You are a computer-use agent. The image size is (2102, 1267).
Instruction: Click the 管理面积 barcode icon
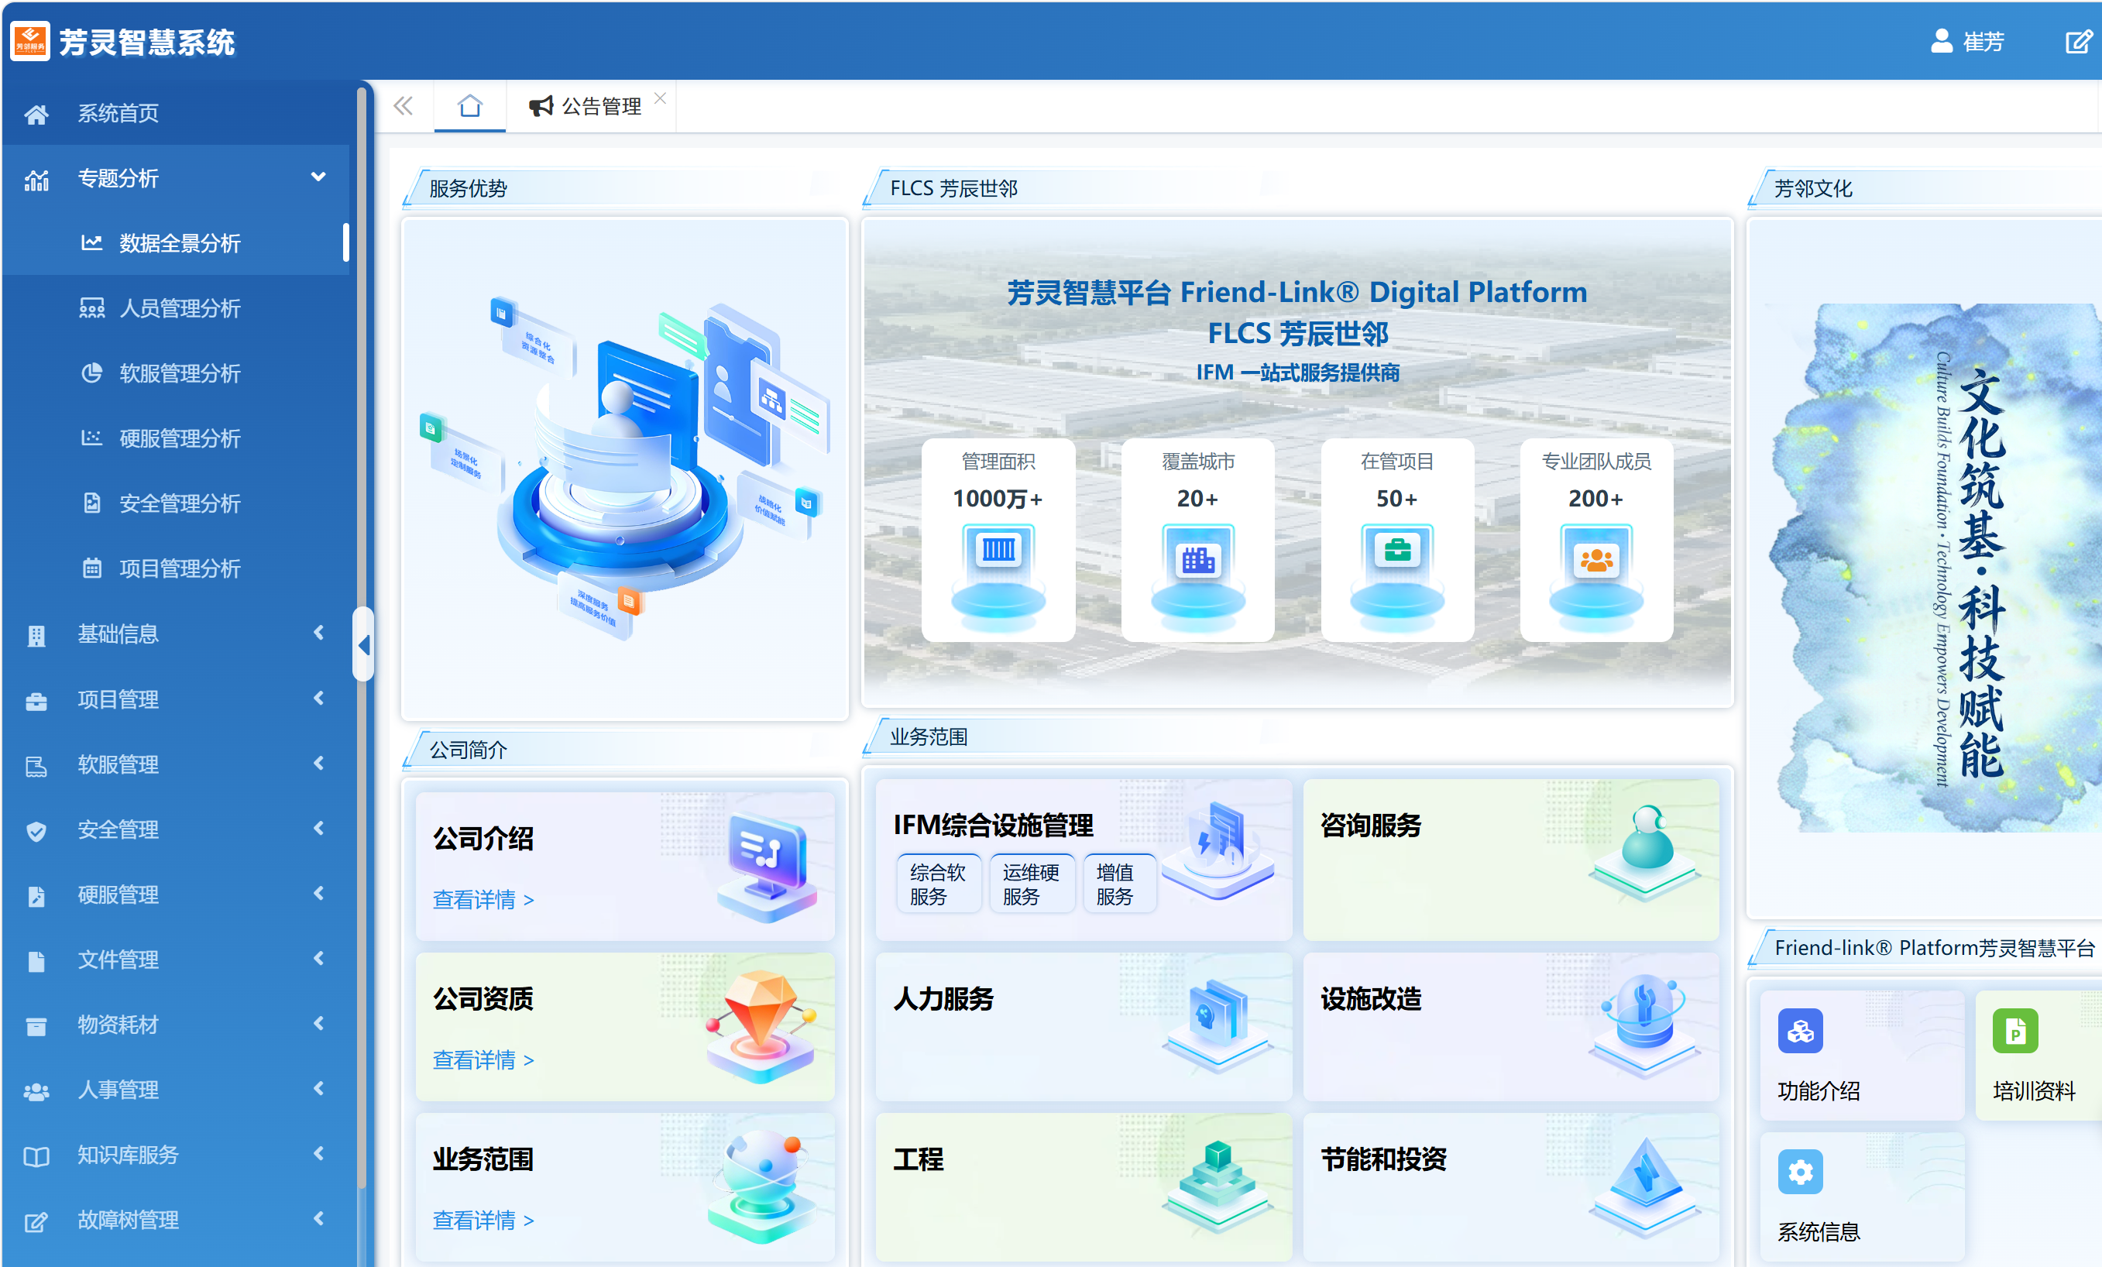click(x=998, y=549)
